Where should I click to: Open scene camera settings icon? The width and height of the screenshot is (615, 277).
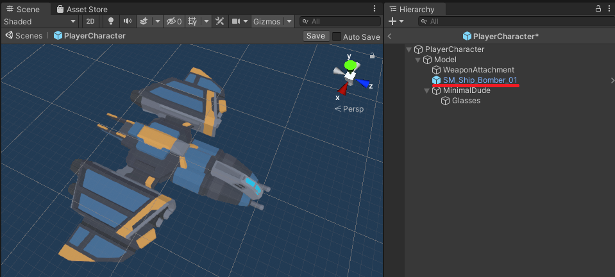click(235, 21)
